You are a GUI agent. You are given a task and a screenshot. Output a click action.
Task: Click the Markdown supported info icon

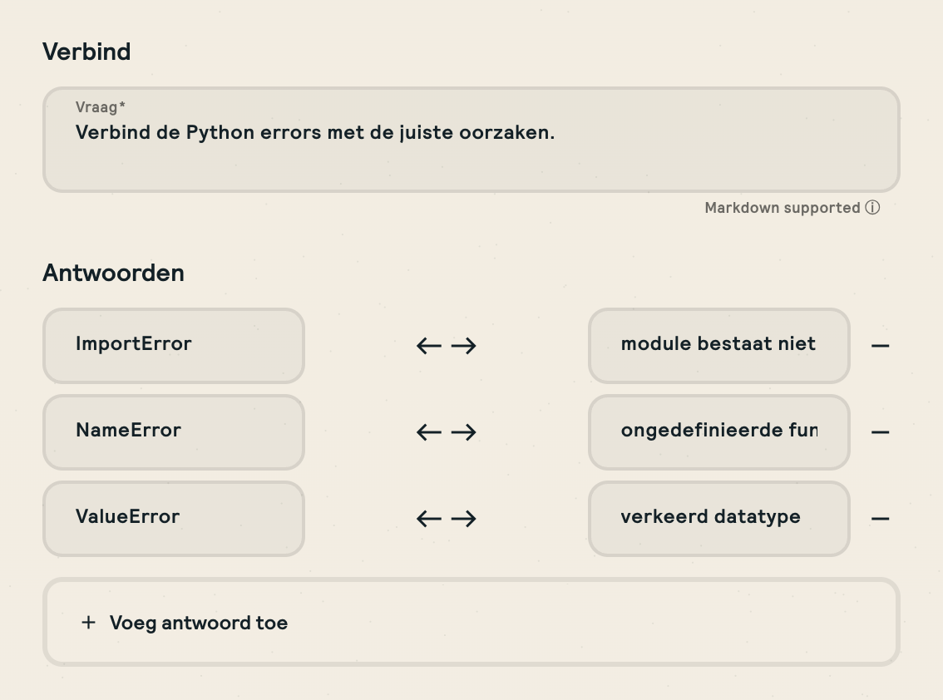872,208
